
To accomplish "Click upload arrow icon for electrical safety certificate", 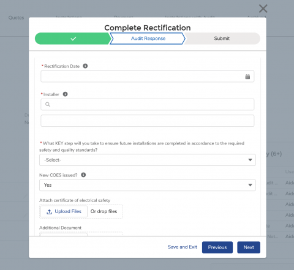I will [x=49, y=212].
